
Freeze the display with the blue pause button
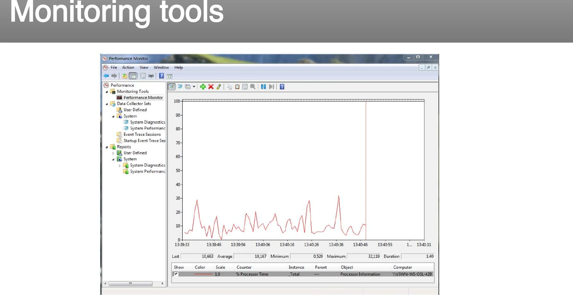(263, 87)
